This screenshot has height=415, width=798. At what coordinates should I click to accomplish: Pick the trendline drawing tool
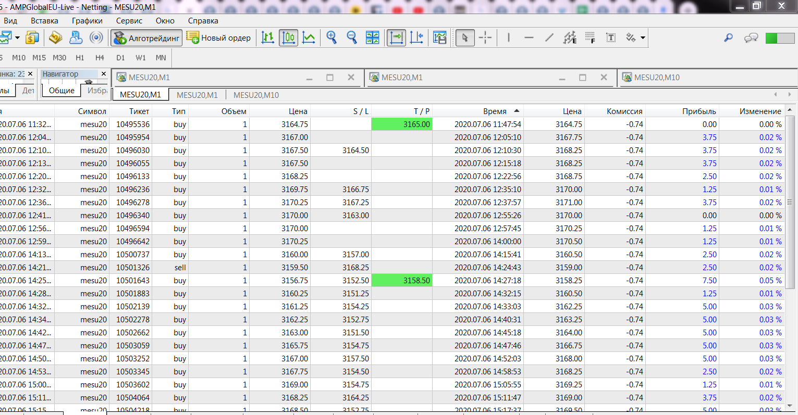[x=549, y=37]
